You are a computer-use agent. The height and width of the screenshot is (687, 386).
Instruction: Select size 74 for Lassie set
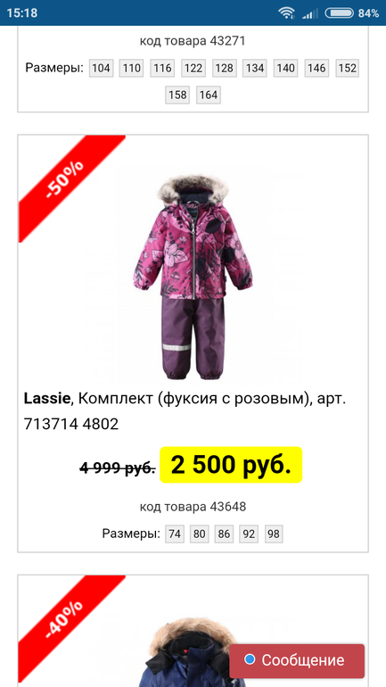175,534
